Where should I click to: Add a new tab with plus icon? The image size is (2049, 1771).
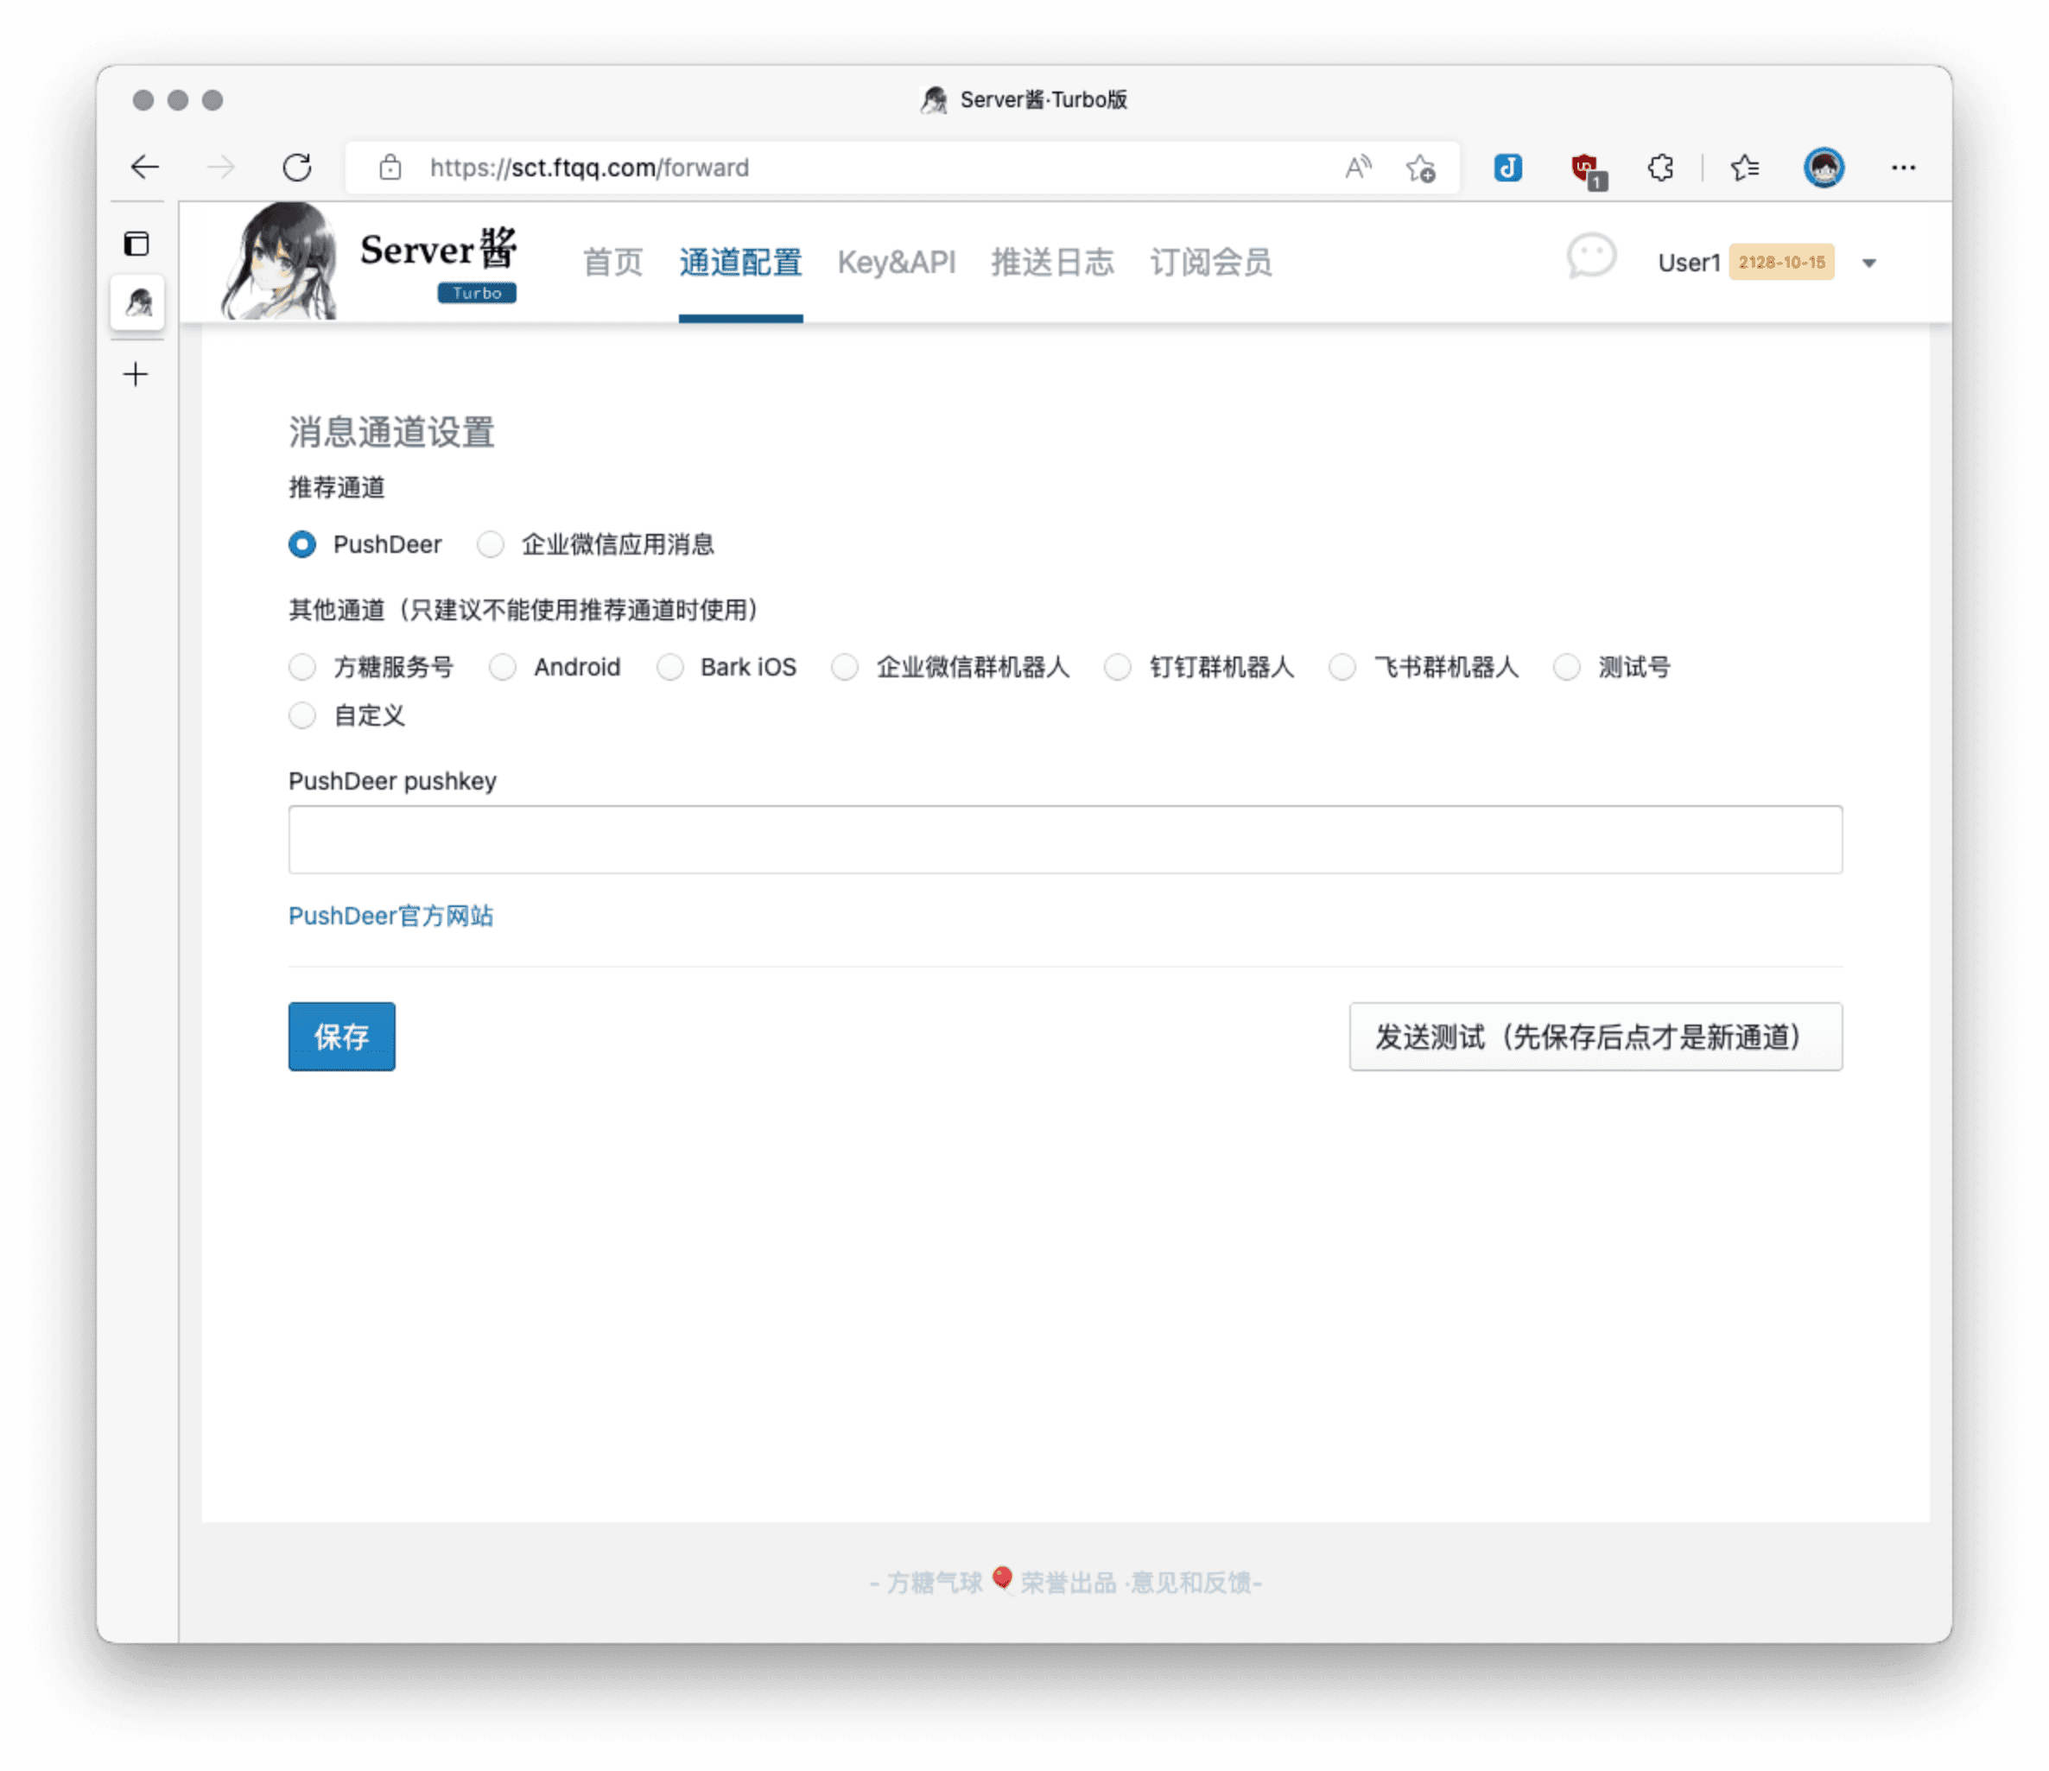click(136, 374)
